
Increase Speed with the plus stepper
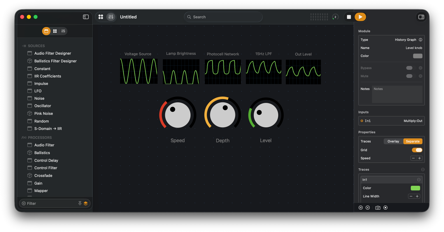pos(420,158)
